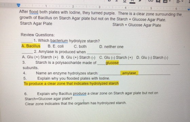Image resolution: width=190 pixels, height=122 pixels.
Task: Select the right indent marker on ruler
Action: [x=189, y=9]
